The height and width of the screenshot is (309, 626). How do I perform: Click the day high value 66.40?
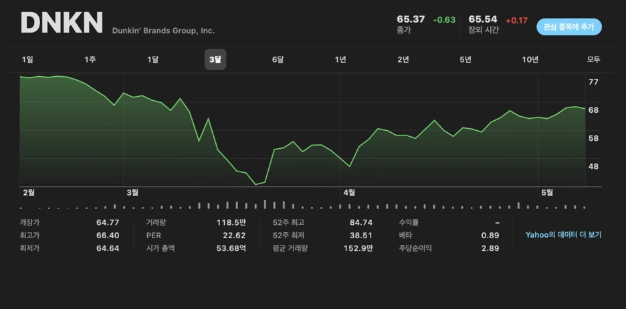click(108, 236)
